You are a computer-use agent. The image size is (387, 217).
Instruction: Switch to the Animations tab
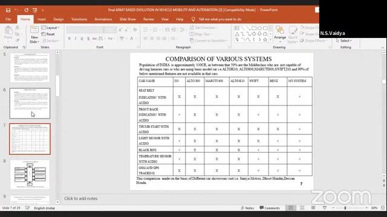coord(103,19)
